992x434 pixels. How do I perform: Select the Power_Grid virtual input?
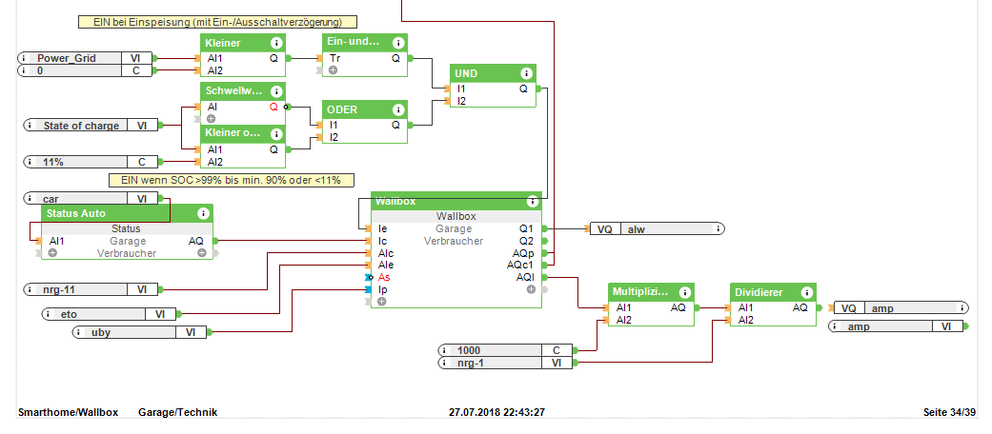pos(86,58)
